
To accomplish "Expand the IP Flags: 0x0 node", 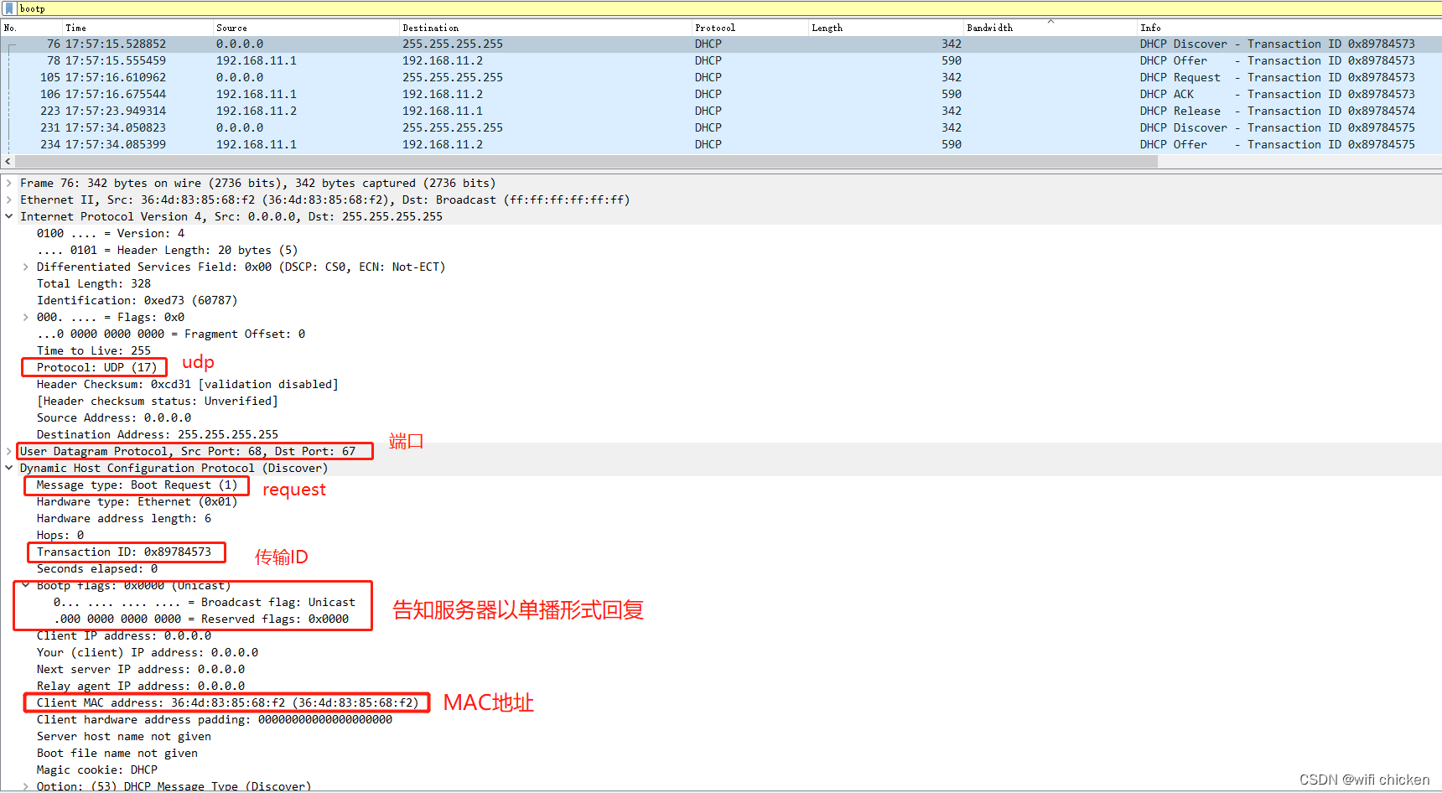I will [26, 317].
